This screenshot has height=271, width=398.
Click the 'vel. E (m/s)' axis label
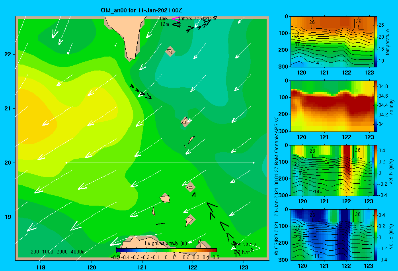(x=391, y=236)
